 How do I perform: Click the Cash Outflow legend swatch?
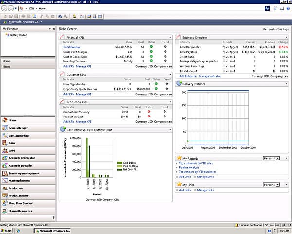120,166
